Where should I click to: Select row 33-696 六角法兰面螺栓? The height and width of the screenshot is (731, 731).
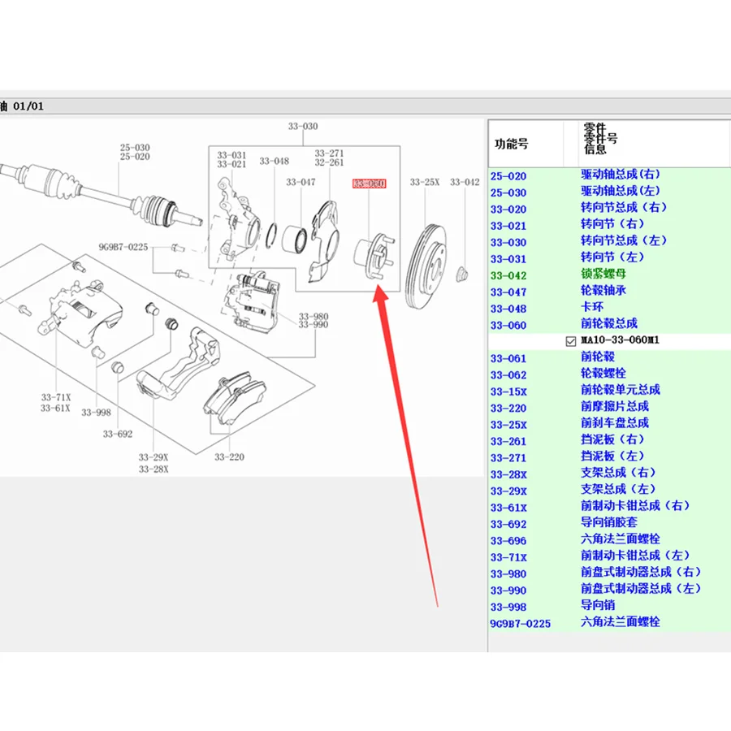click(609, 540)
